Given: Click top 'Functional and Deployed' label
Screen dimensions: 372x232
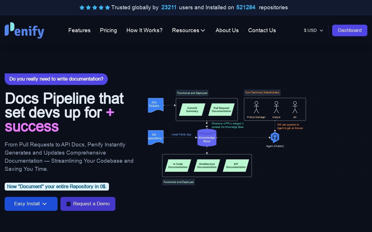Looking at the screenshot, I should point(192,93).
